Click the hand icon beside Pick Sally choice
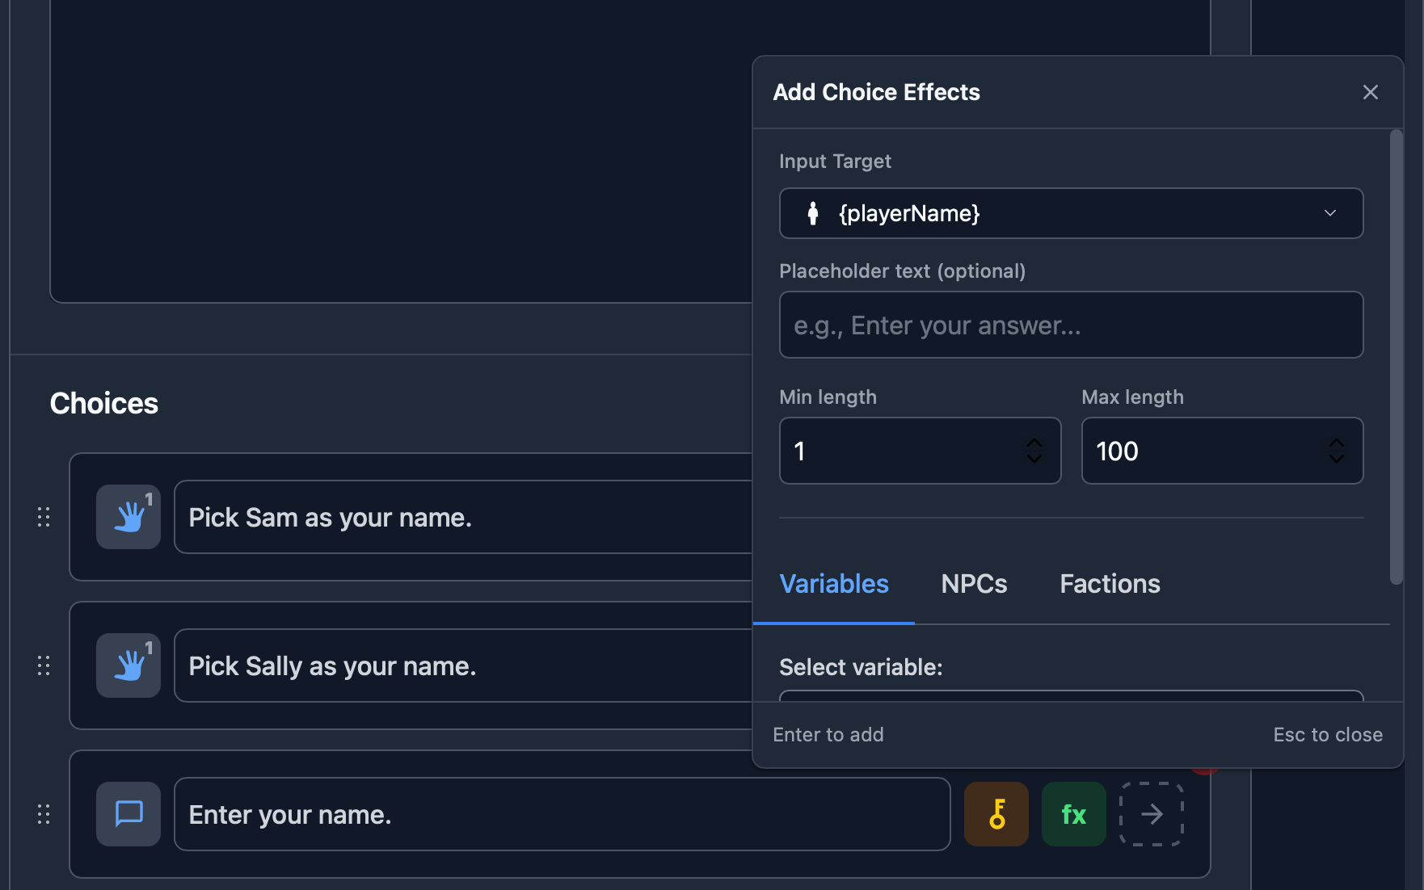The width and height of the screenshot is (1424, 890). pyautogui.click(x=128, y=665)
